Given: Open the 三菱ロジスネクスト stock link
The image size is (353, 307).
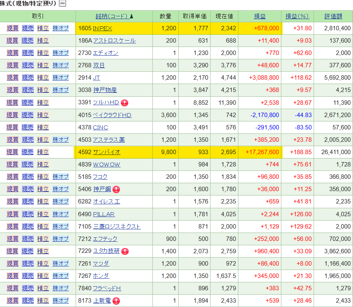Looking at the screenshot, I should coord(117,227).
